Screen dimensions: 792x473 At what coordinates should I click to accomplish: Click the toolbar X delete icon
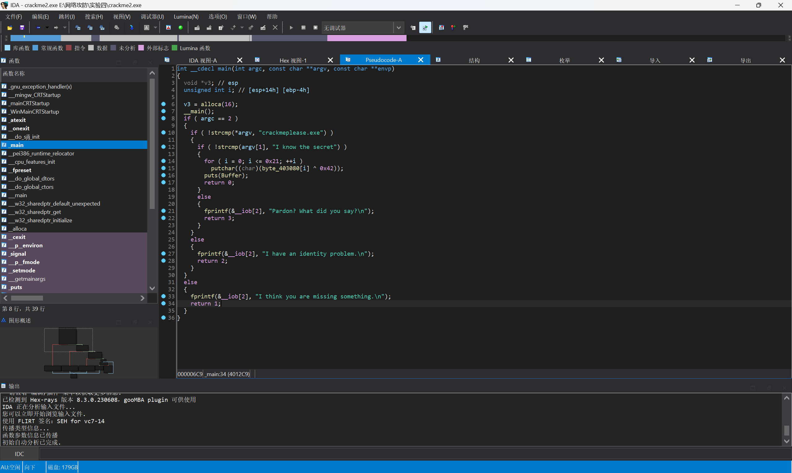pos(275,28)
